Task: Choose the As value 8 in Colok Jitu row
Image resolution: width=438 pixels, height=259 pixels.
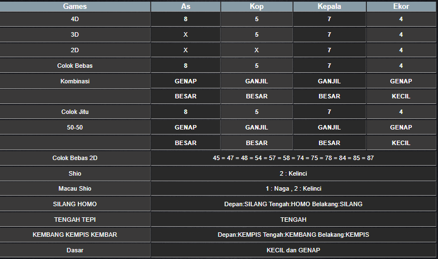Action: [x=186, y=112]
